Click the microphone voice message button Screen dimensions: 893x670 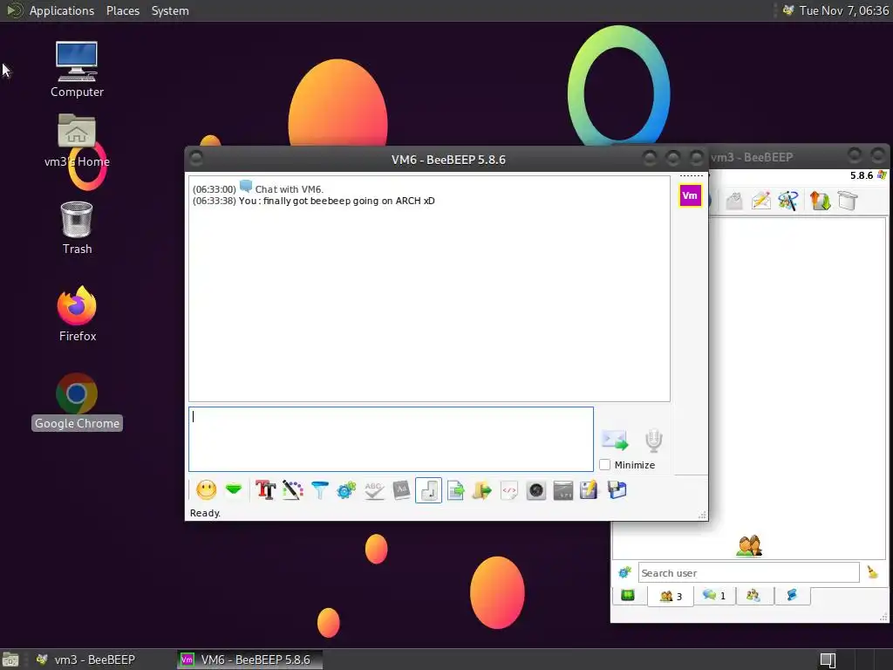[654, 441]
